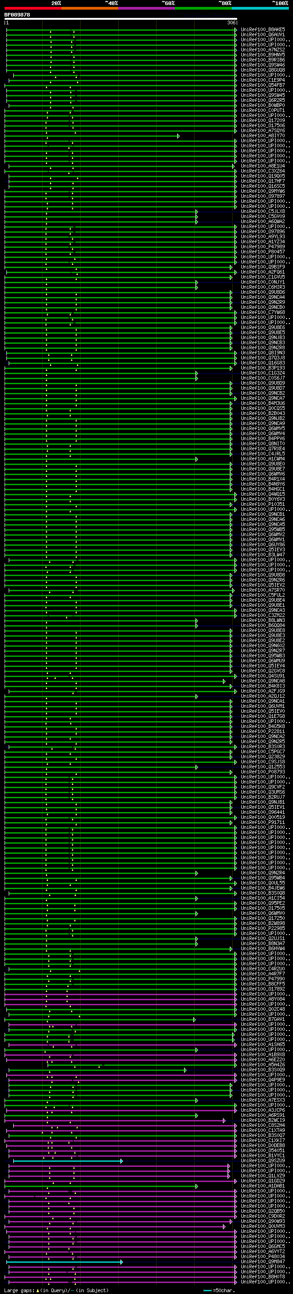The image size is (293, 1294).
Task: Select hit label UniRef100_B8H0T8
Action: [263, 1277]
